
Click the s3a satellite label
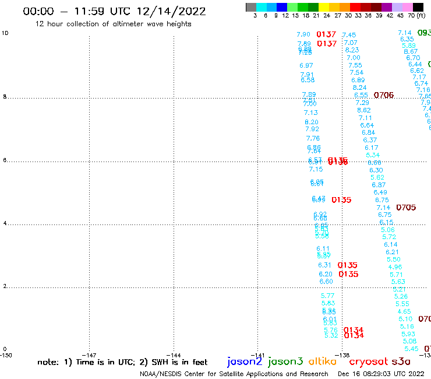[401, 362]
